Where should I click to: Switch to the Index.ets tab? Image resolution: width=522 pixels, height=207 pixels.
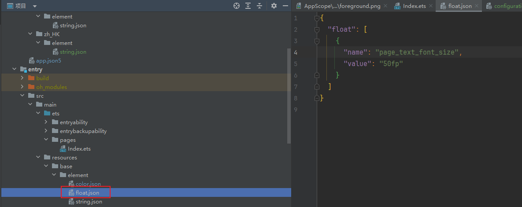click(x=414, y=6)
